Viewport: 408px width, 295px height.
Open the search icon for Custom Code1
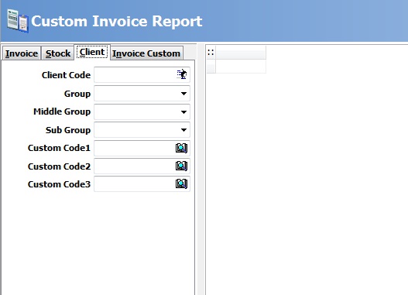(x=181, y=148)
